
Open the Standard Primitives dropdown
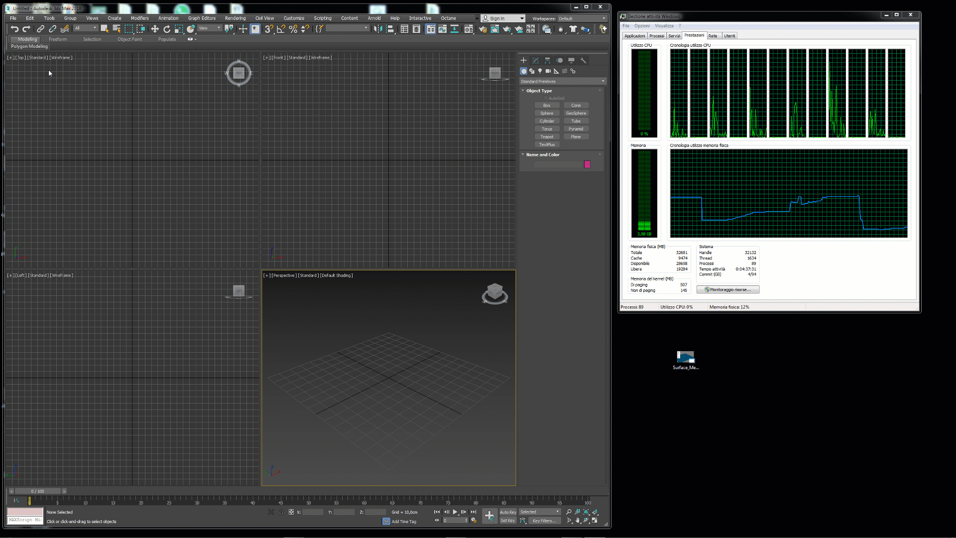tap(562, 81)
